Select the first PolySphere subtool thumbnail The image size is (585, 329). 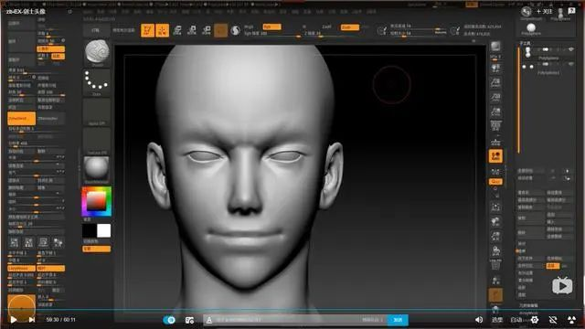click(528, 52)
